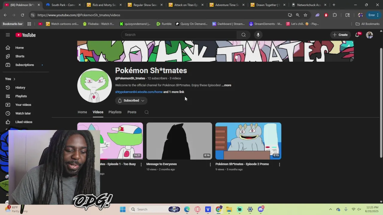Click the 'and 1 more link' text
383x215 pixels.
174,92
